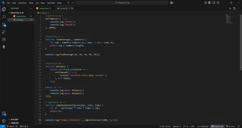The height and width of the screenshot is (128, 242).
Task: Click the delay function name on line 18
Action: point(59,66)
